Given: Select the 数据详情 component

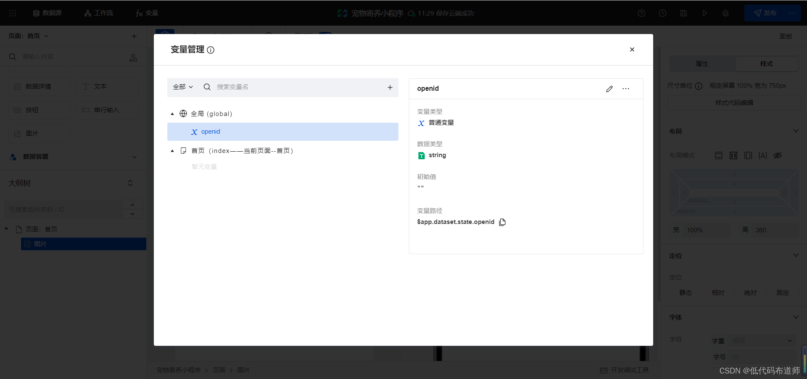Looking at the screenshot, I should coord(40,87).
